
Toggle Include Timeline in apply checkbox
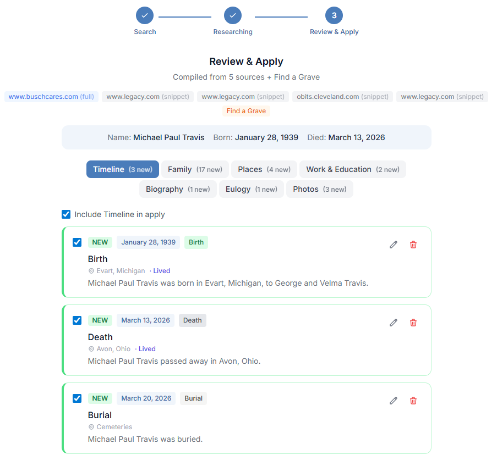66,214
